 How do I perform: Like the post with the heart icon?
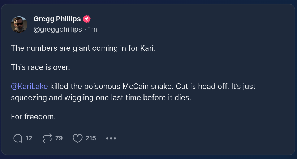[x=77, y=138]
